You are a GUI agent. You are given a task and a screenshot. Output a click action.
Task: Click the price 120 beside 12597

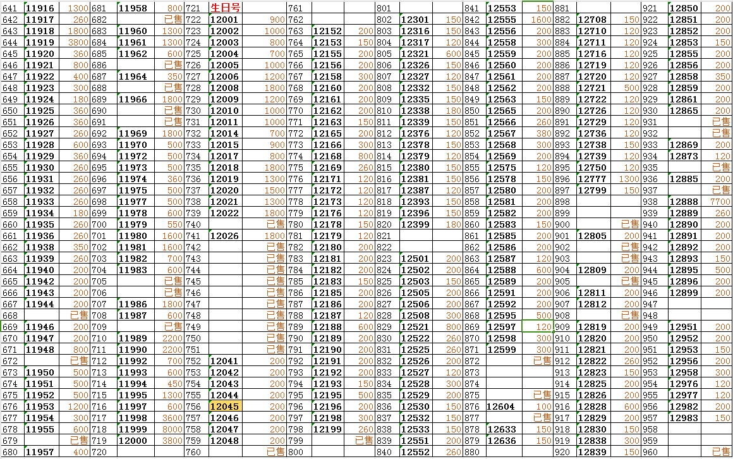point(538,327)
